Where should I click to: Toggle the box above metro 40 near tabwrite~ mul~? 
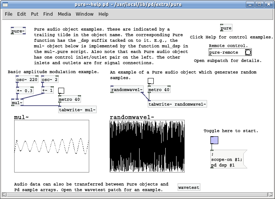pos(61,91)
